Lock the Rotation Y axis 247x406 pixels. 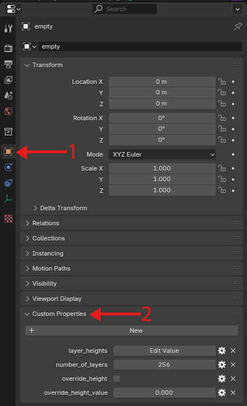222,129
